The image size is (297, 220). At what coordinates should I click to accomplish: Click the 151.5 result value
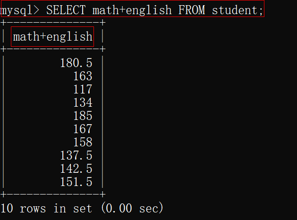[x=76, y=182]
